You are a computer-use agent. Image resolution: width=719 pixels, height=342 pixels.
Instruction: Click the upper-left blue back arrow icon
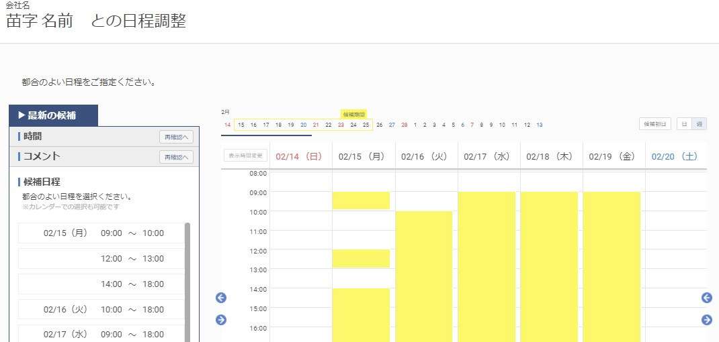click(x=221, y=298)
